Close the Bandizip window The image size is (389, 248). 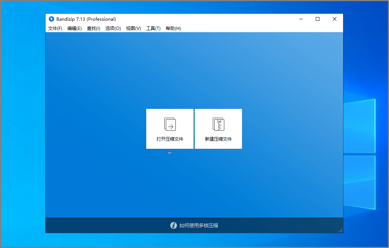point(335,19)
